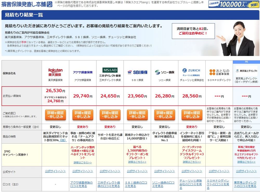Screen dimensions: 260x192
Task: Click the 28,560円 チューリッヒ premium
Action: pyautogui.click(x=192, y=96)
